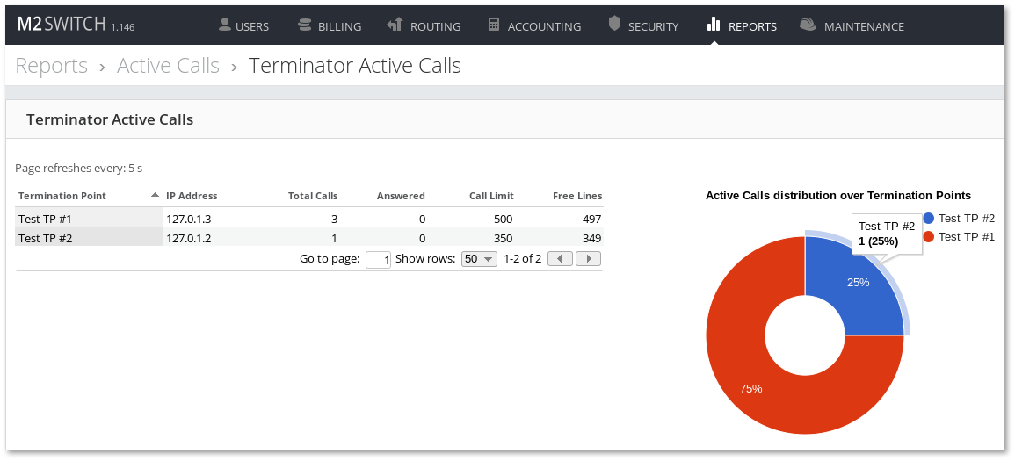This screenshot has height=461, width=1015.
Task: Click the M2 Switch logo
Action: click(62, 25)
